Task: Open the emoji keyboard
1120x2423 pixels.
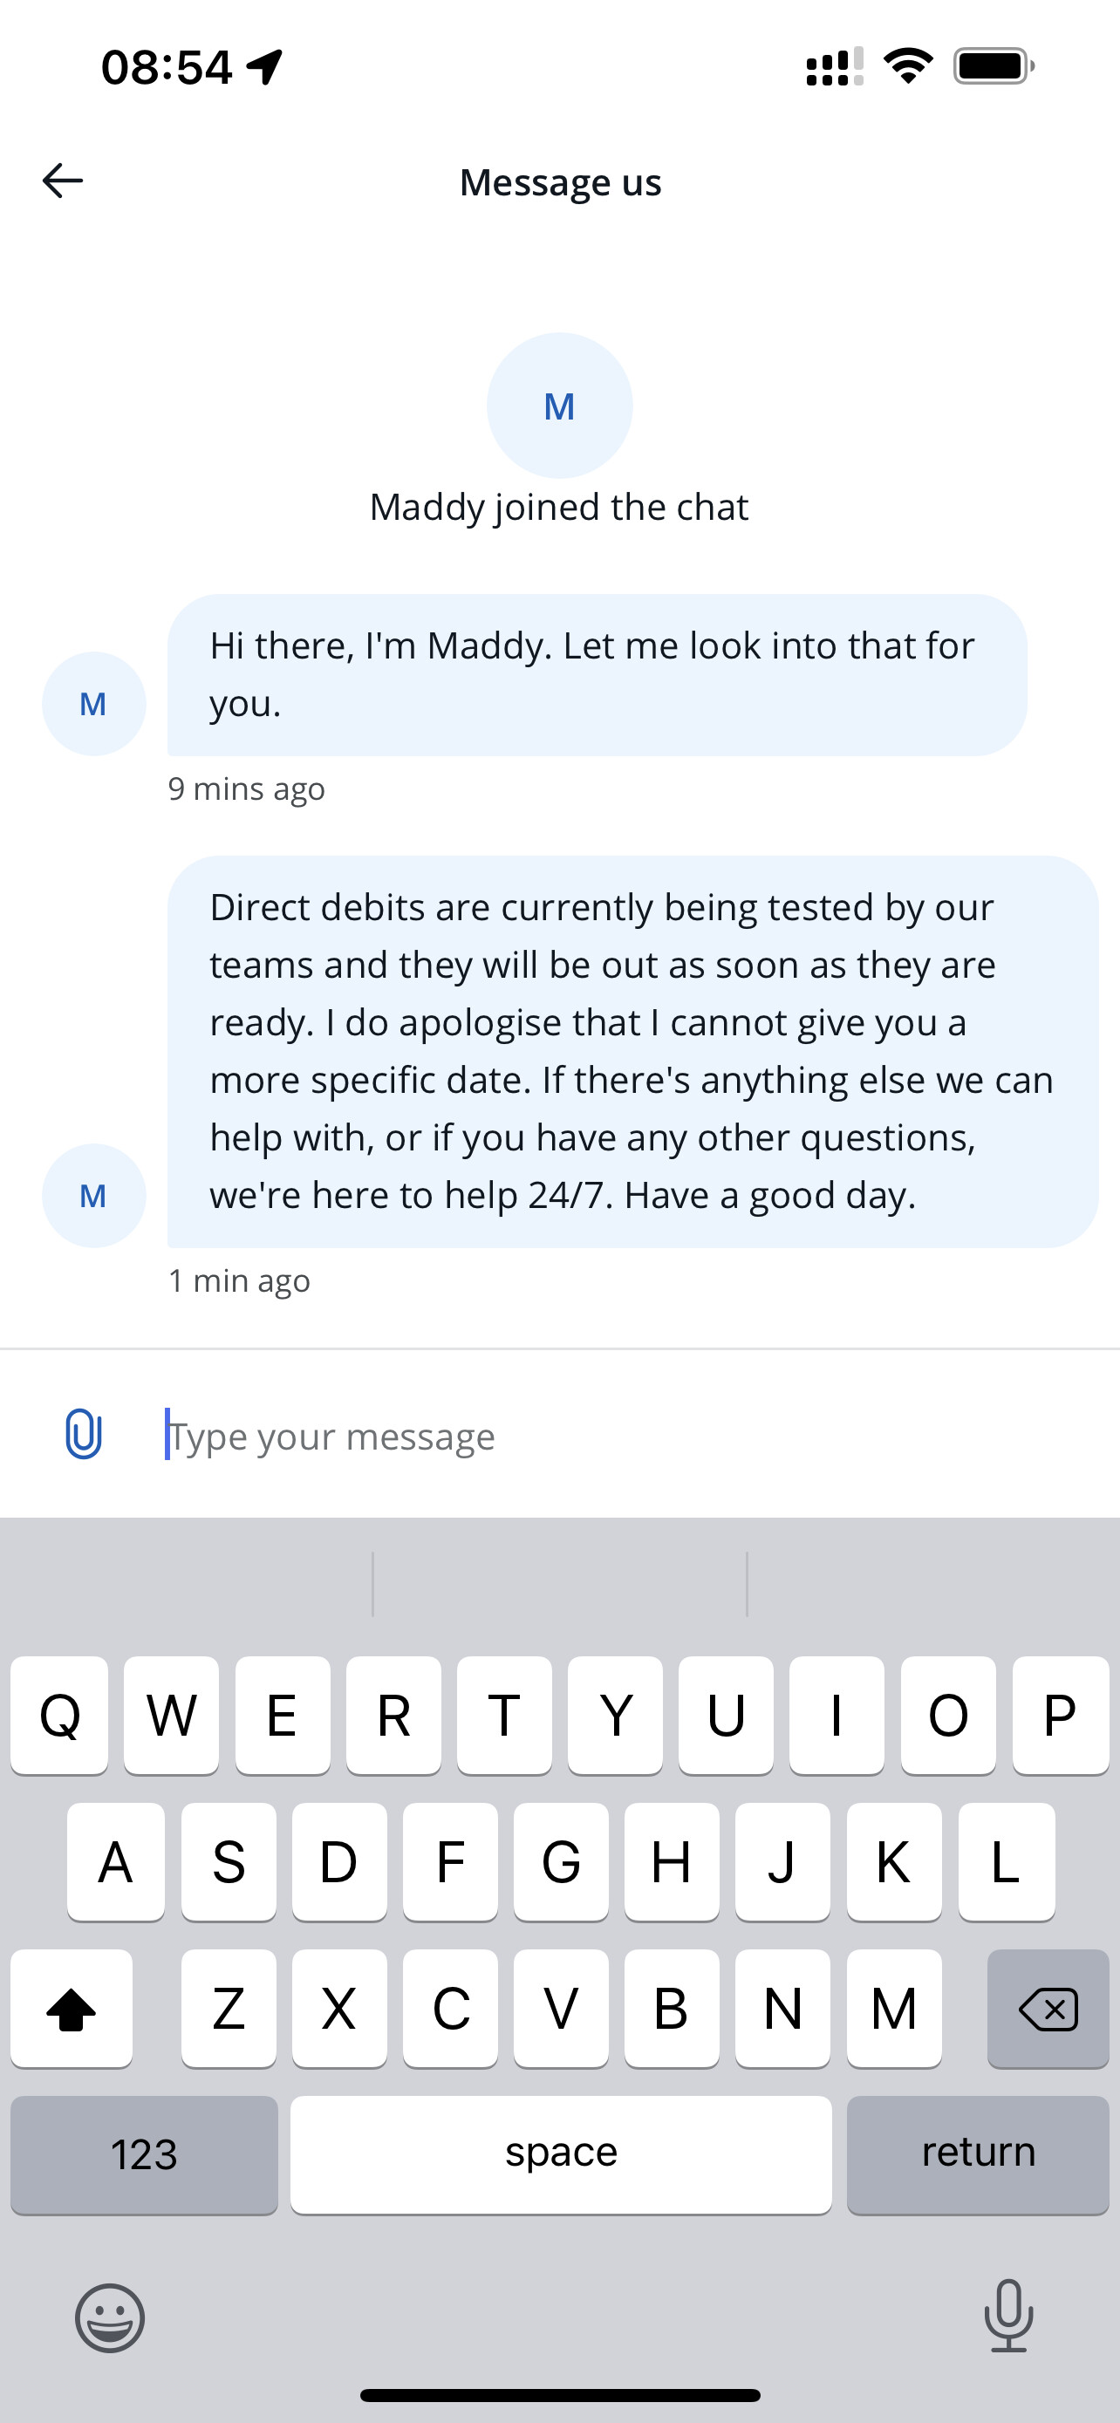Action: pos(110,2317)
